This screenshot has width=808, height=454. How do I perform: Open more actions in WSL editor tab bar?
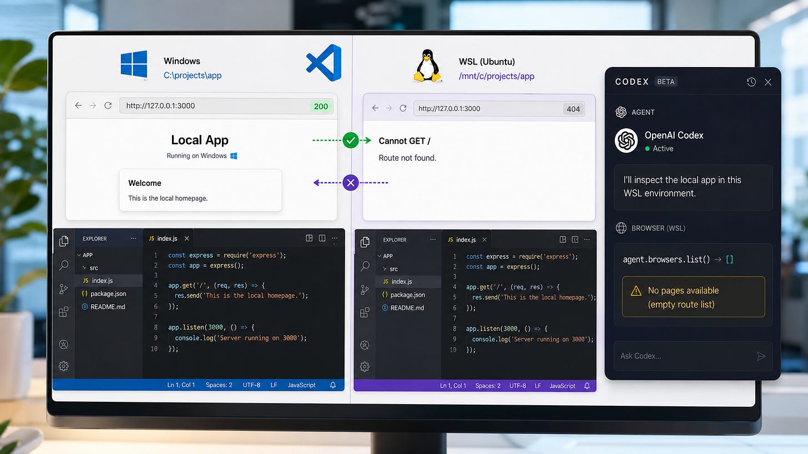coord(587,240)
